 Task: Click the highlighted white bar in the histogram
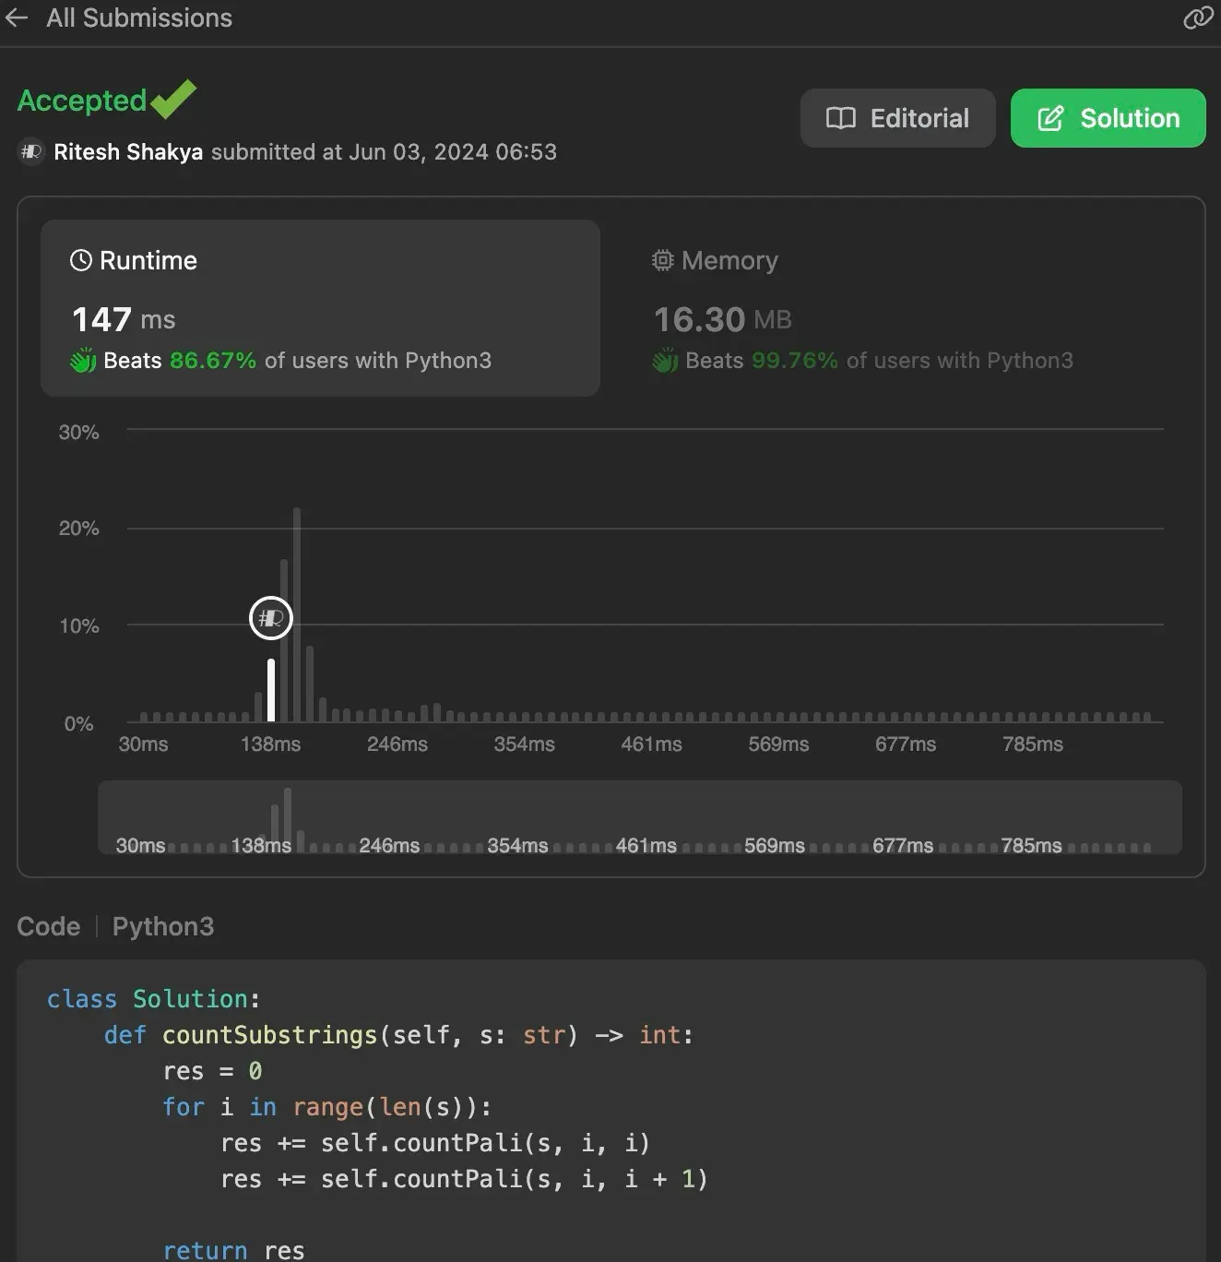(271, 690)
